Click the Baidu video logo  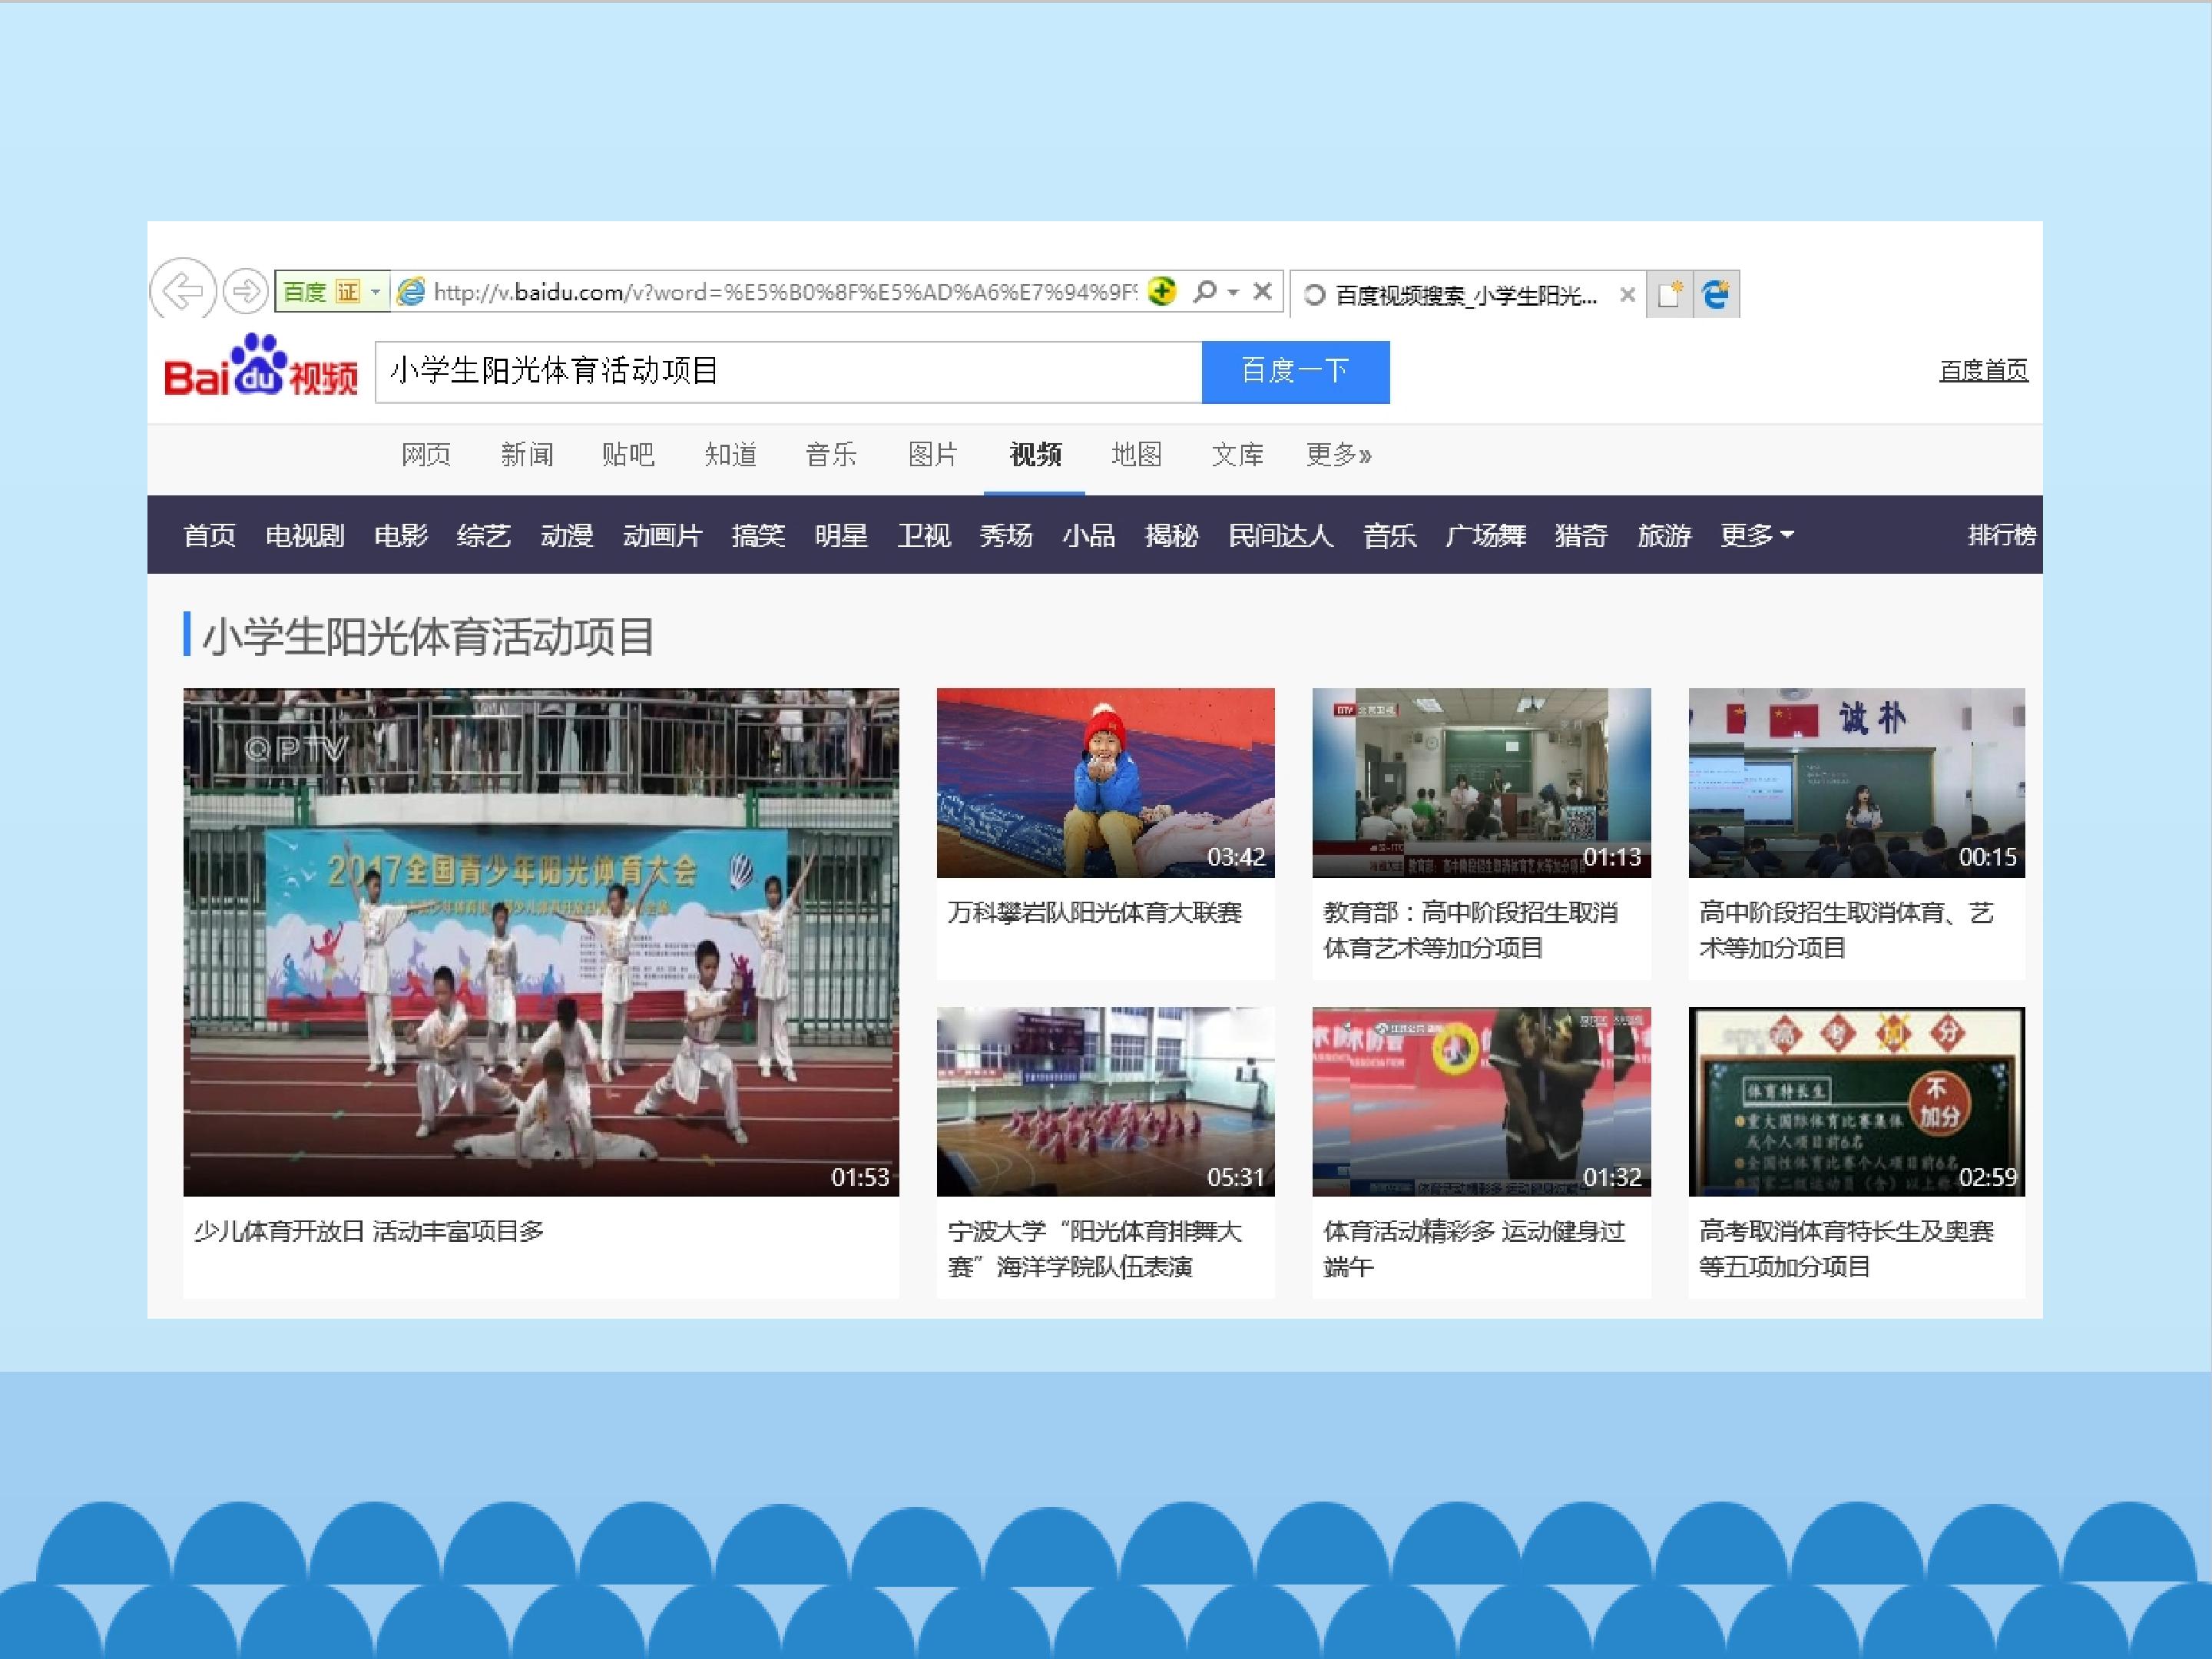261,365
